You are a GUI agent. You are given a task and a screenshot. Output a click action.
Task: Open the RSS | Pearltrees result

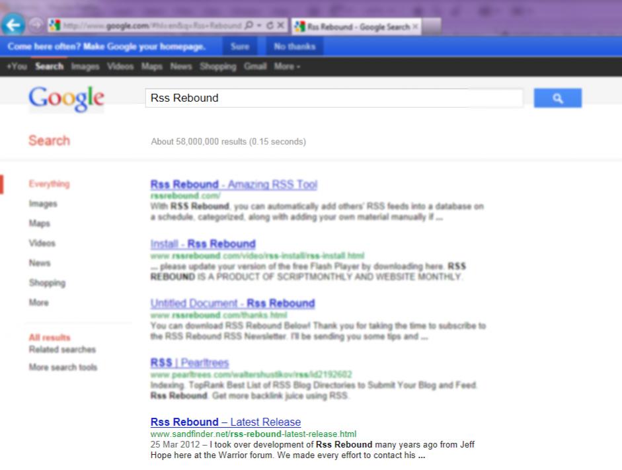tap(190, 363)
